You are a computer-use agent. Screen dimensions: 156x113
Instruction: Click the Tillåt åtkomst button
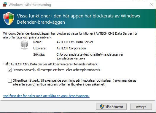click(111, 107)
